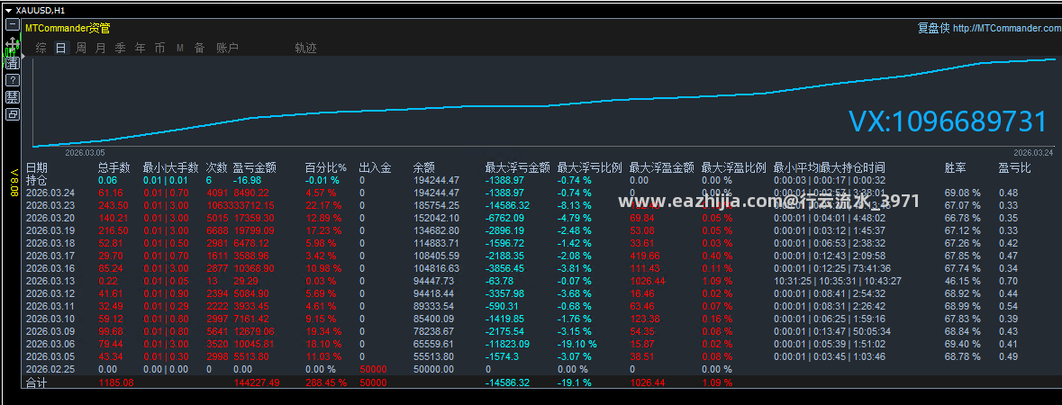
Task: Click the 288.45 % total percentage
Action: click(x=326, y=382)
